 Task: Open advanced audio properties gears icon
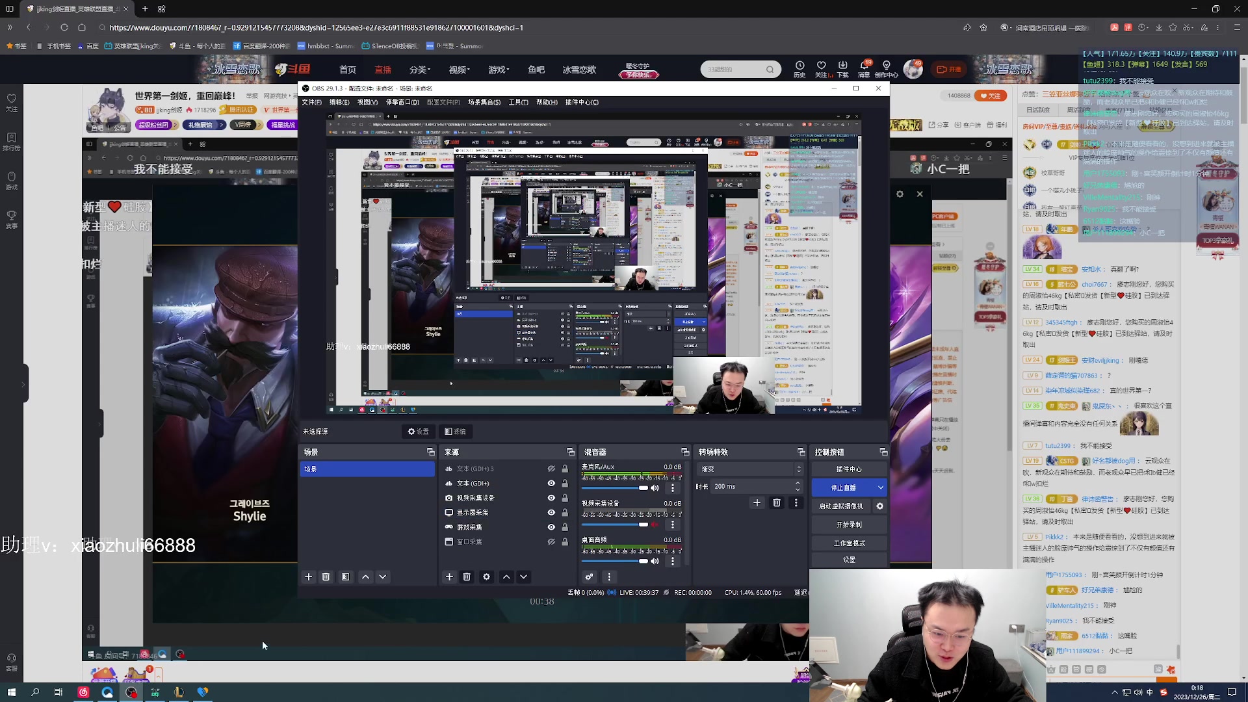click(x=589, y=577)
